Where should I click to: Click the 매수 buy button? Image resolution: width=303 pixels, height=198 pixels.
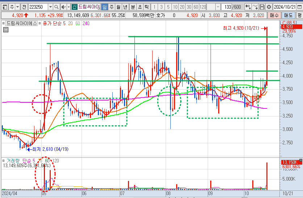274,15
